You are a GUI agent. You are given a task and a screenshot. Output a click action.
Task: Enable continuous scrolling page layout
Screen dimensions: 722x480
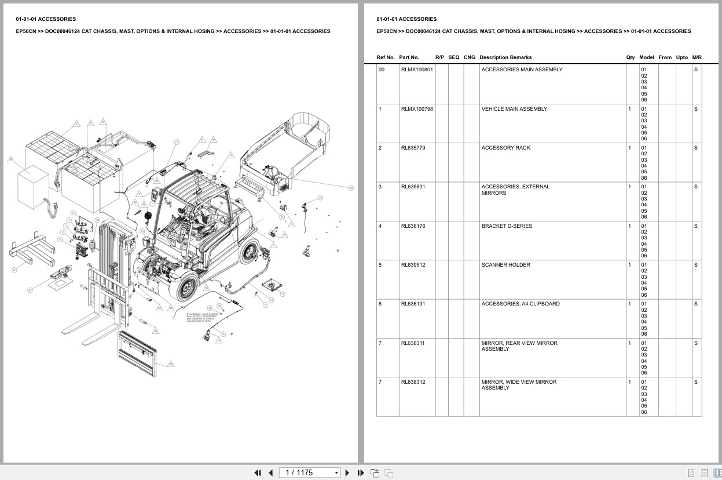click(x=704, y=473)
